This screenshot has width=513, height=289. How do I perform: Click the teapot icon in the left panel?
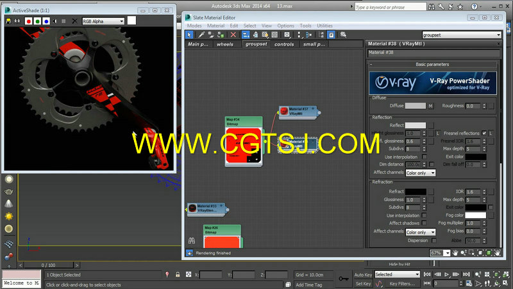click(9, 191)
